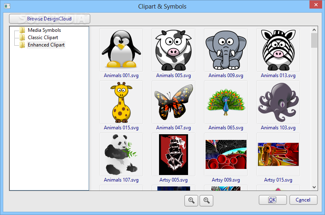Open the Media Symbols category

45,30
